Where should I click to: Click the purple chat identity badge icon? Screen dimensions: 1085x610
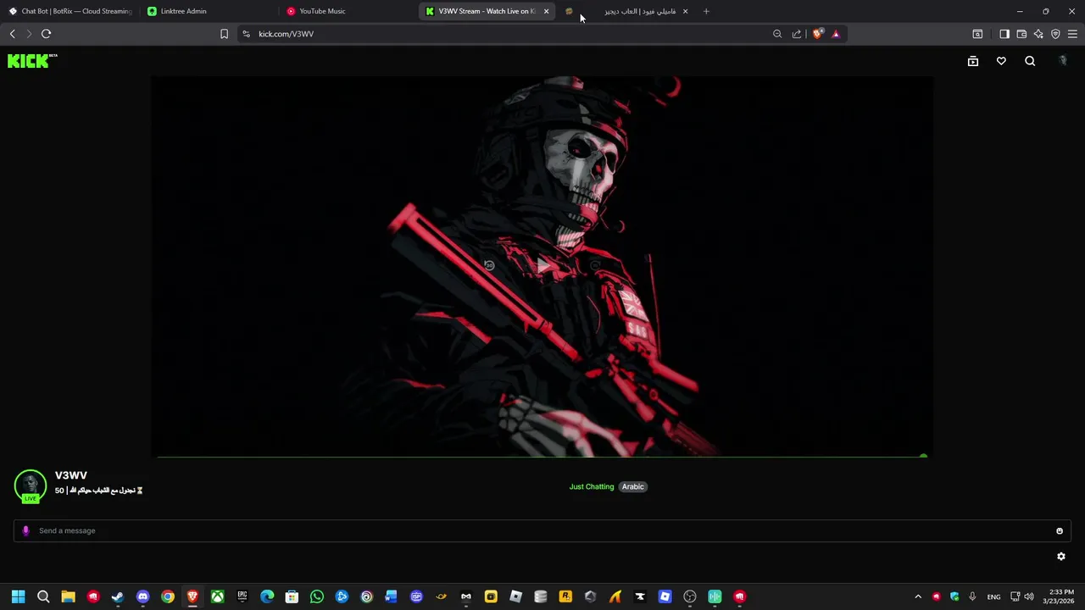click(25, 530)
